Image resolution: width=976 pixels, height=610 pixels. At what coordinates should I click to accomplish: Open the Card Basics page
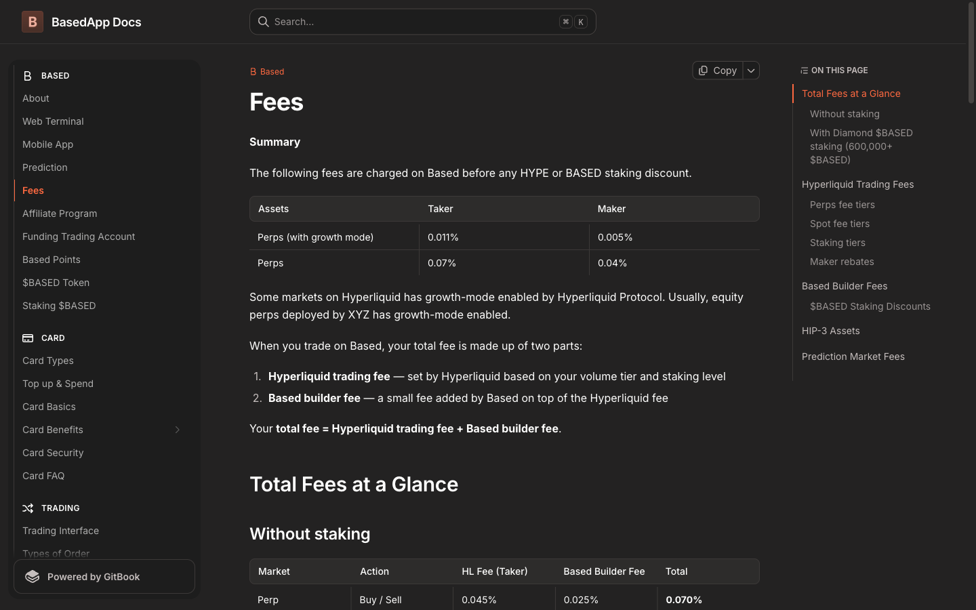(x=104, y=407)
